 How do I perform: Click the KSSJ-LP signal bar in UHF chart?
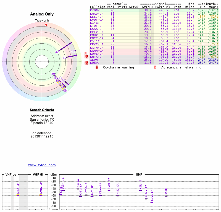(140, 190)
